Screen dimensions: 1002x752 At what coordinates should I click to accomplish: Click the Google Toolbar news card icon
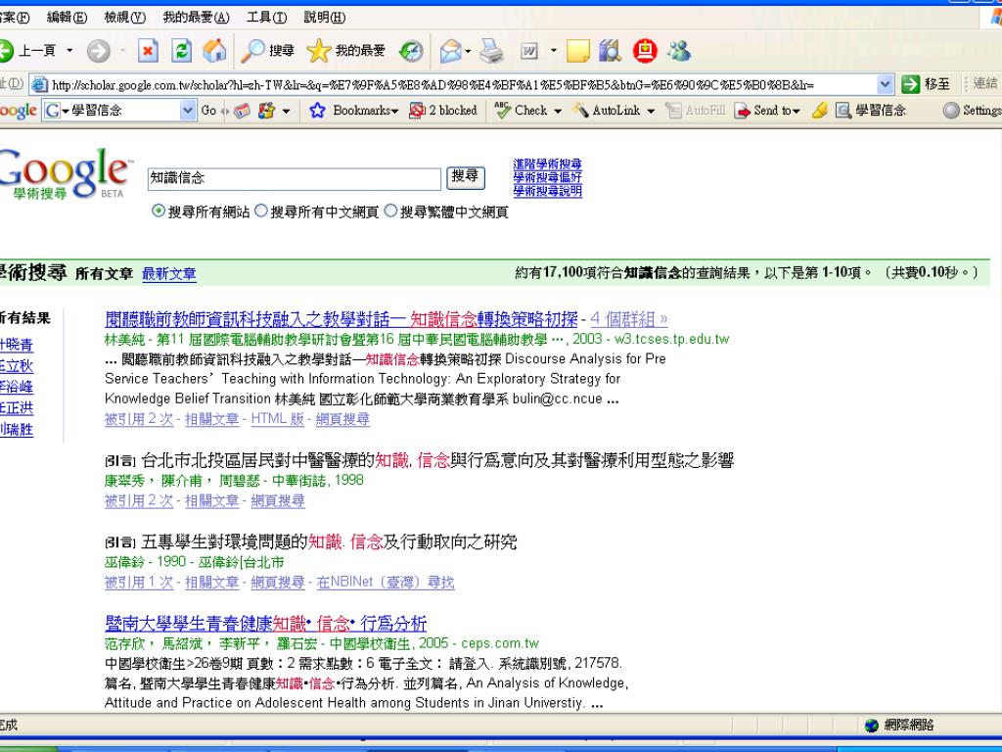(242, 111)
